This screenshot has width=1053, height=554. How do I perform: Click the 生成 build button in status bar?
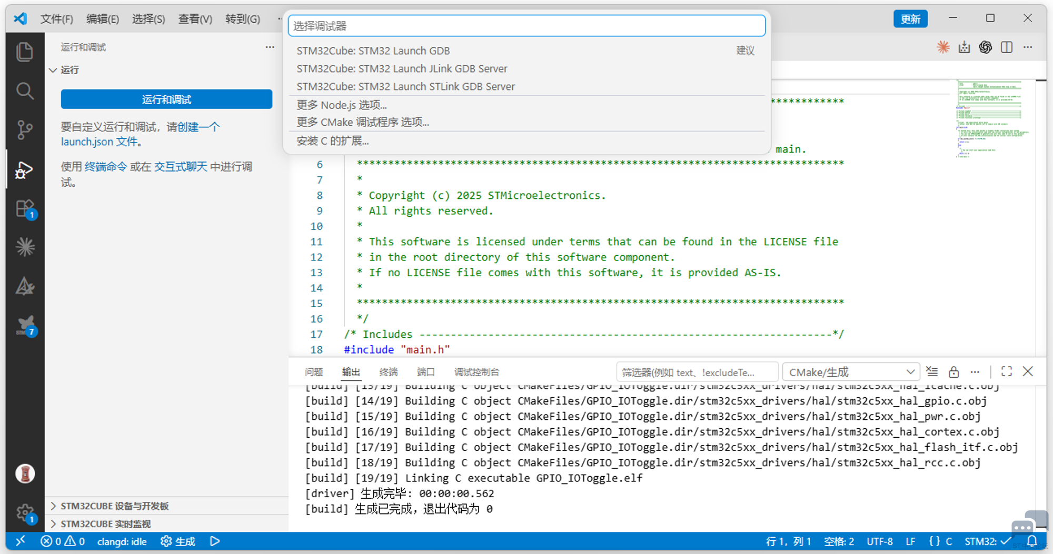click(x=178, y=541)
